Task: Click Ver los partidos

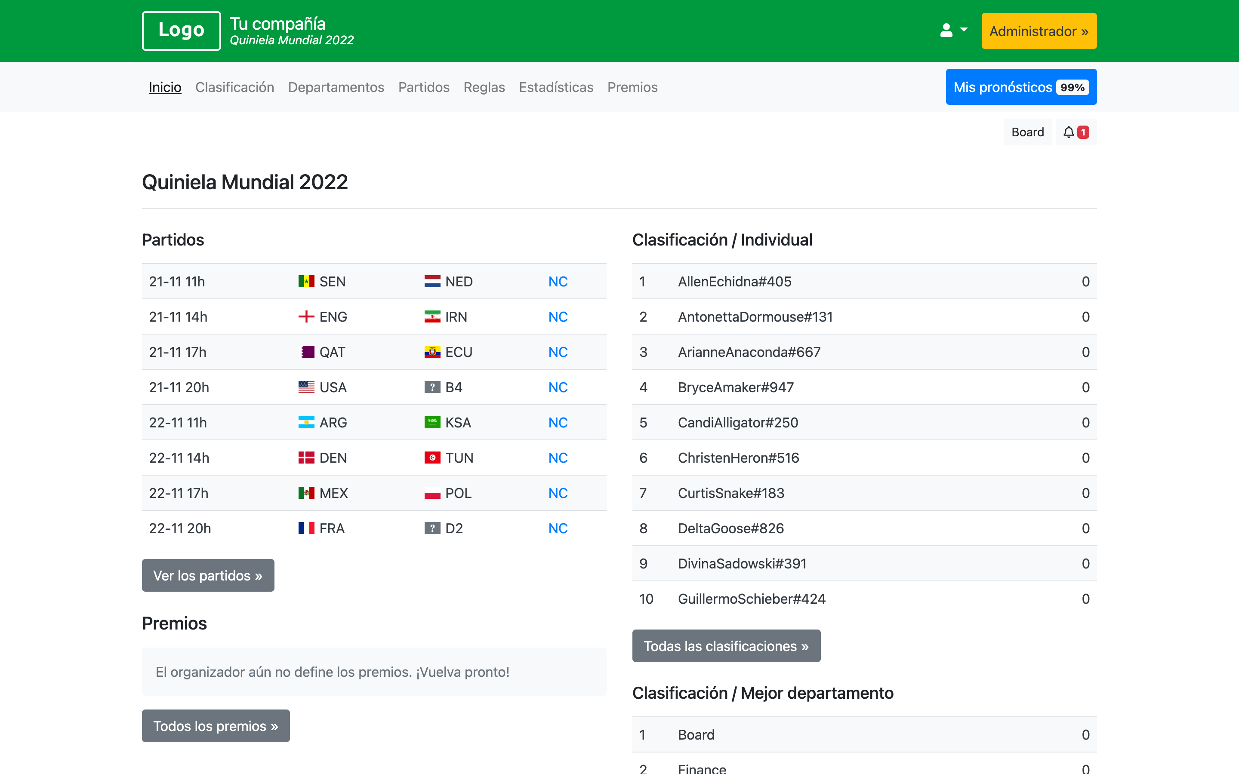Action: click(208, 575)
